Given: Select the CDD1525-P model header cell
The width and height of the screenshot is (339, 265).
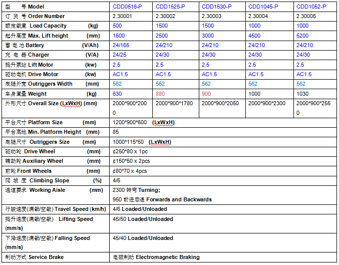Looking at the screenshot, I should [170, 7].
